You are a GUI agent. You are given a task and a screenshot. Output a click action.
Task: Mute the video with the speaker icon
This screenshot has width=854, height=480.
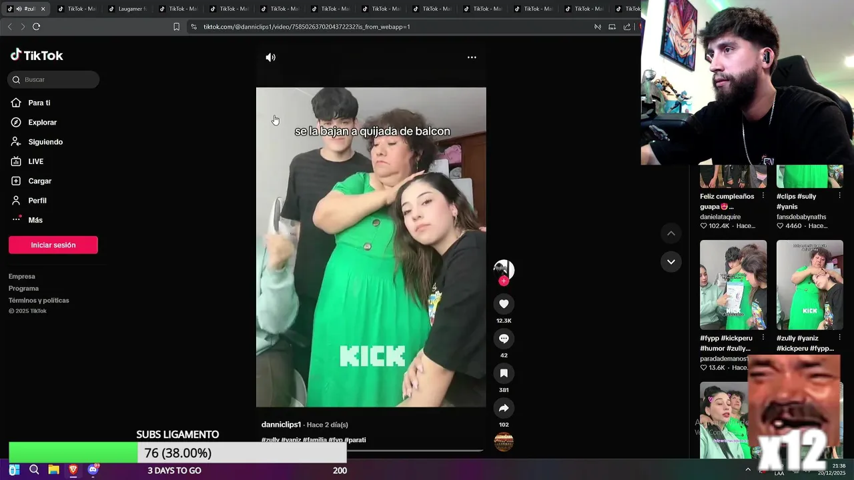click(270, 57)
